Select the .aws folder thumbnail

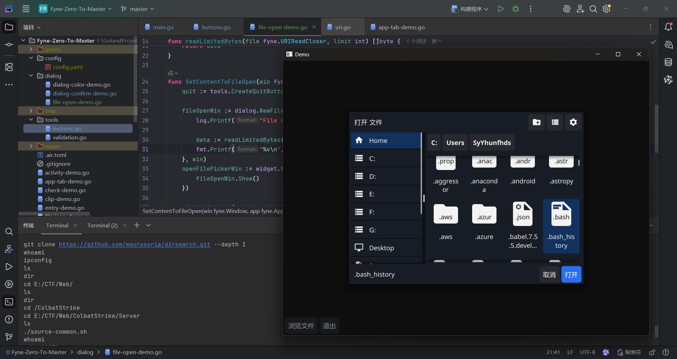446,215
